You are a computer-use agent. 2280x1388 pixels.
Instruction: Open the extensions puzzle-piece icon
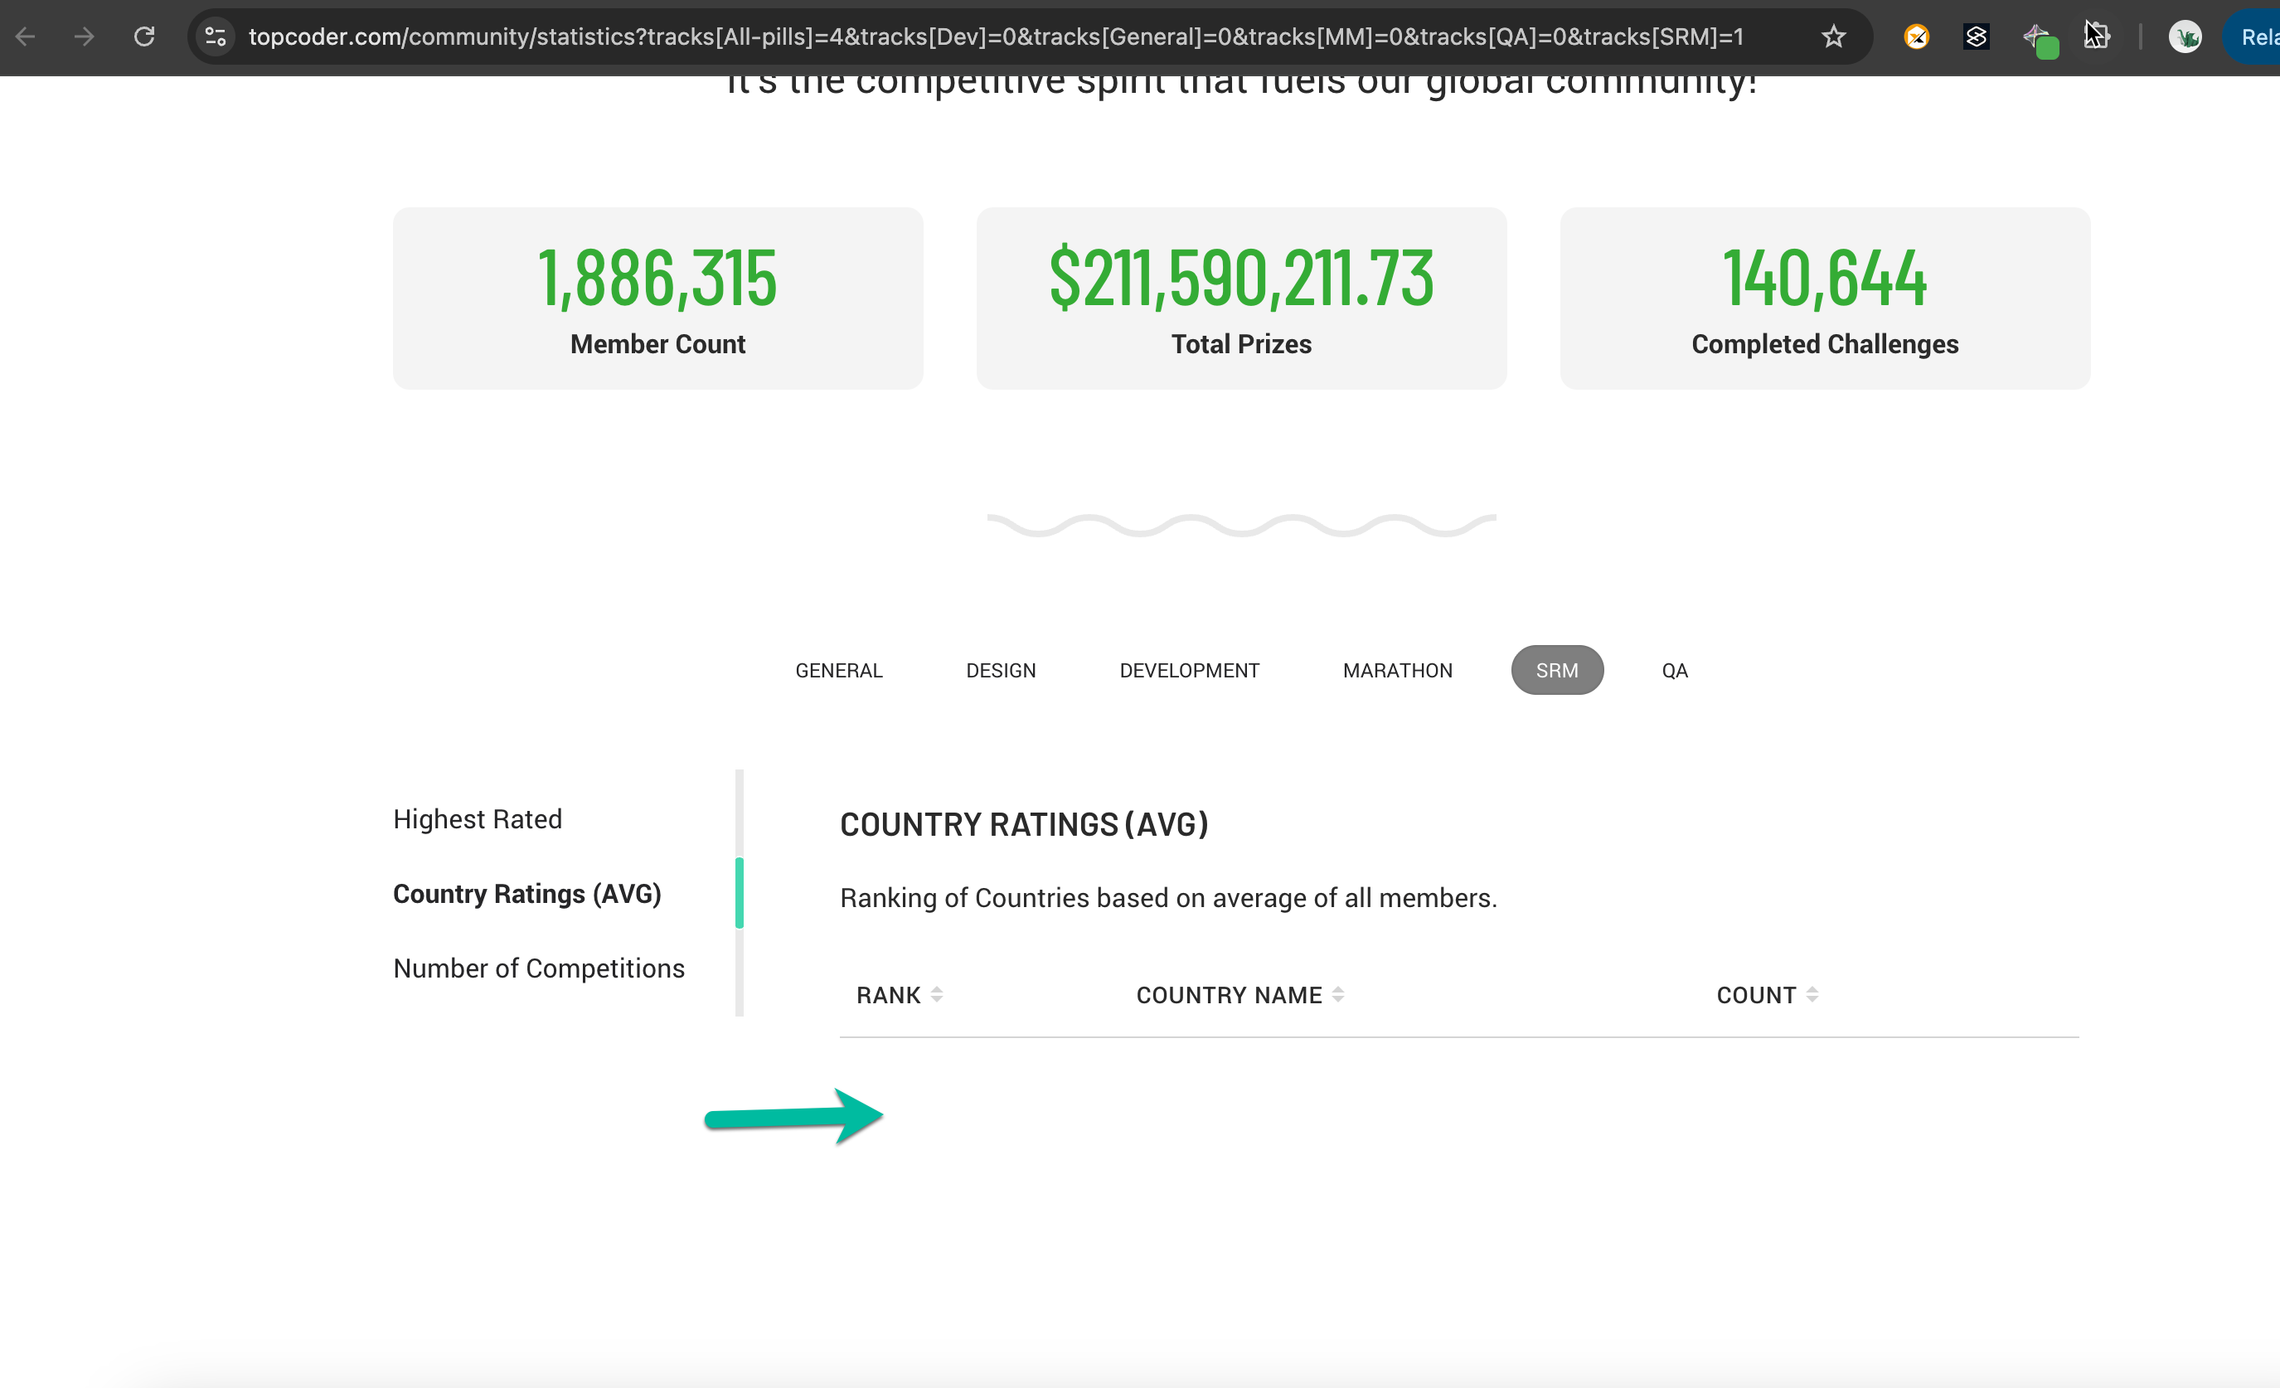(2097, 37)
